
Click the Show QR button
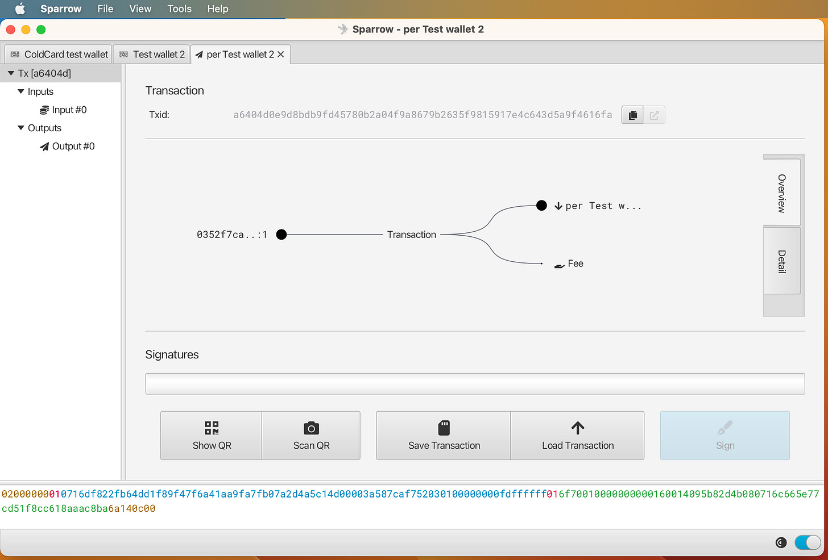pyautogui.click(x=212, y=436)
